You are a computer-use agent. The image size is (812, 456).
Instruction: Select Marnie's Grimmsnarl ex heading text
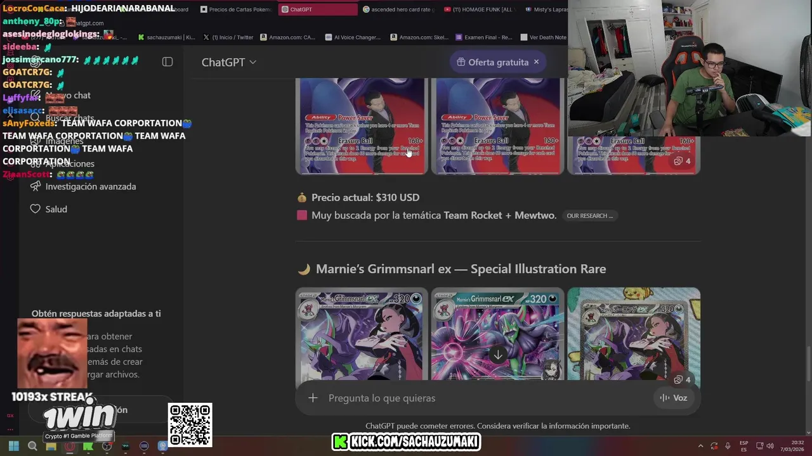click(461, 269)
